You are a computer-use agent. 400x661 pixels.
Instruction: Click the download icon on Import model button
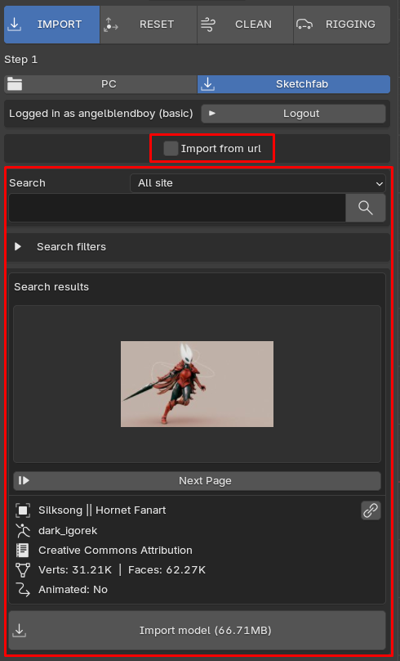coord(20,631)
